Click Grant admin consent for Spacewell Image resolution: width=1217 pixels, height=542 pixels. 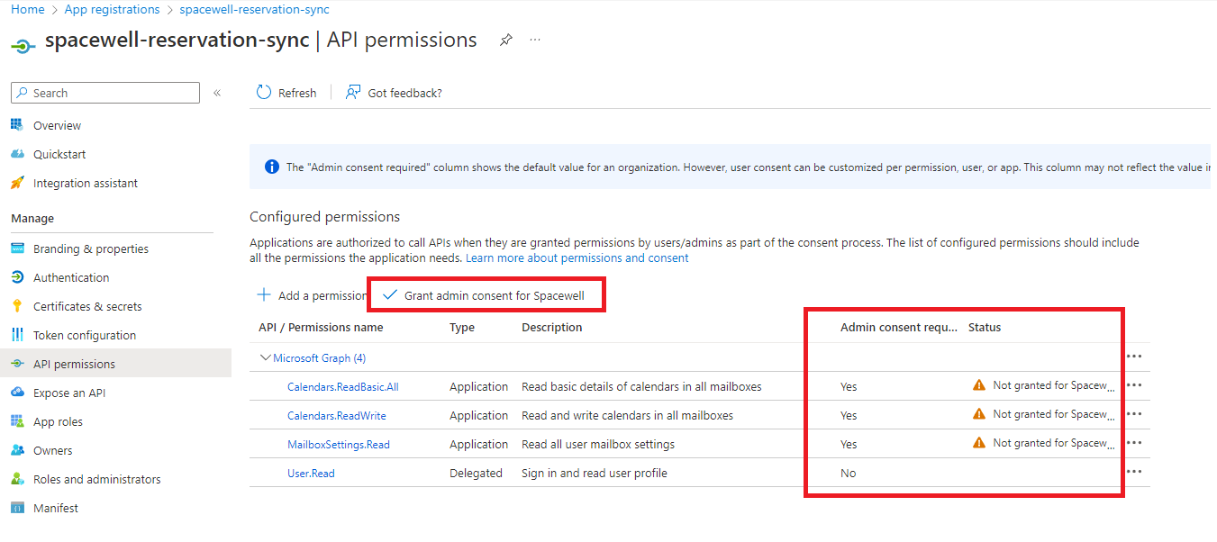click(x=485, y=295)
